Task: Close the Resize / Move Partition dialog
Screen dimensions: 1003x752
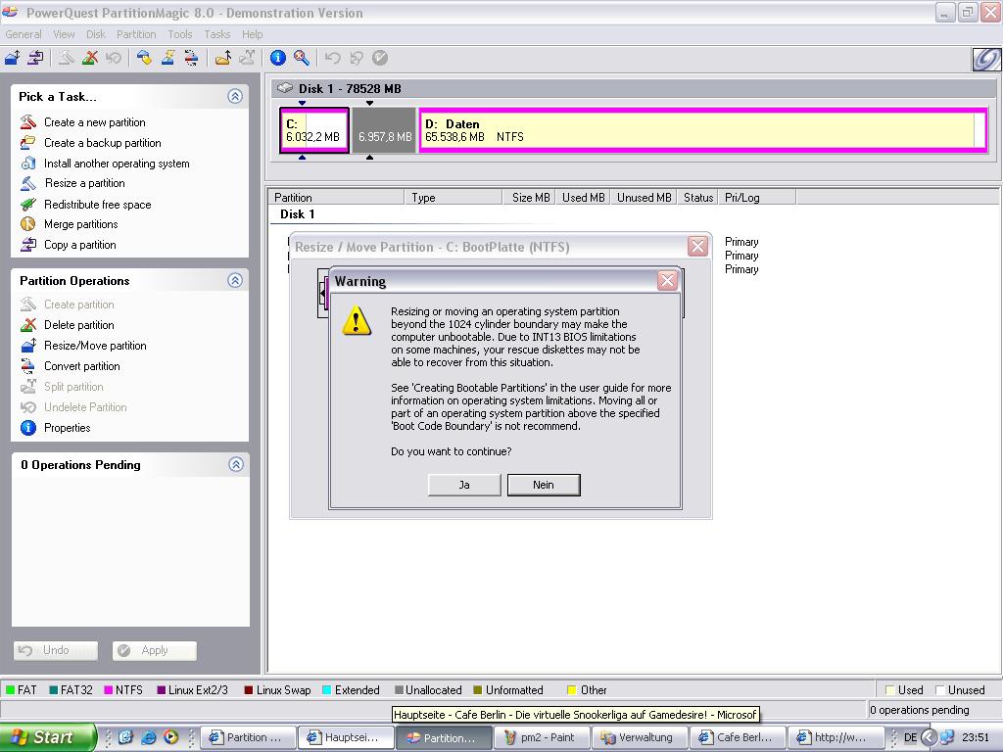Action: pyautogui.click(x=697, y=246)
